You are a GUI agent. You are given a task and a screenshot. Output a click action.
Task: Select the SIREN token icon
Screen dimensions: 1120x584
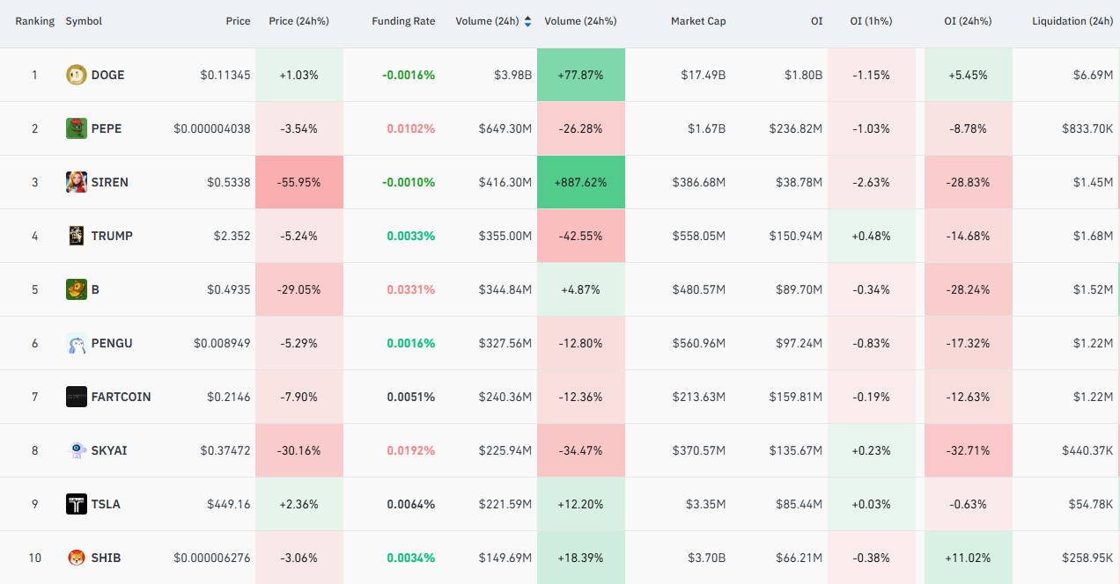(77, 182)
